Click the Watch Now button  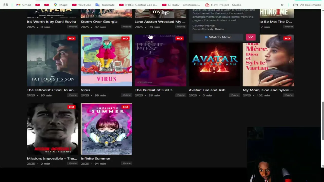218,37
